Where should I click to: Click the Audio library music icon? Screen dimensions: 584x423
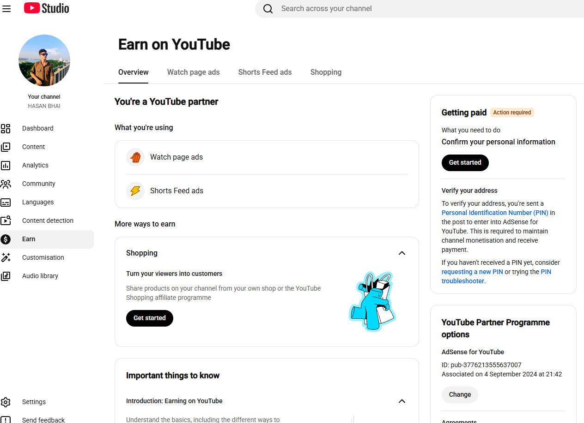[6, 276]
